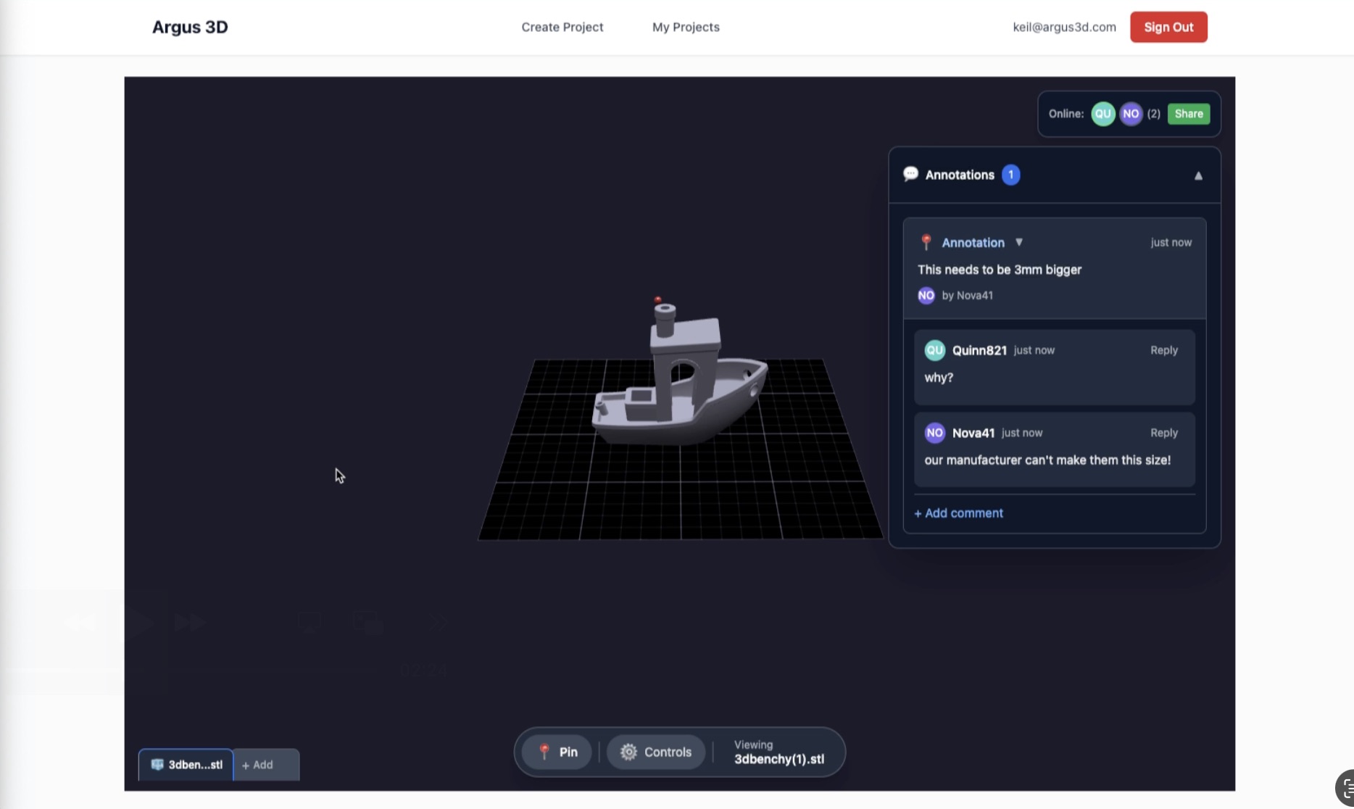Click the rewind icon in the playback bar
This screenshot has width=1354, height=809.
(78, 621)
